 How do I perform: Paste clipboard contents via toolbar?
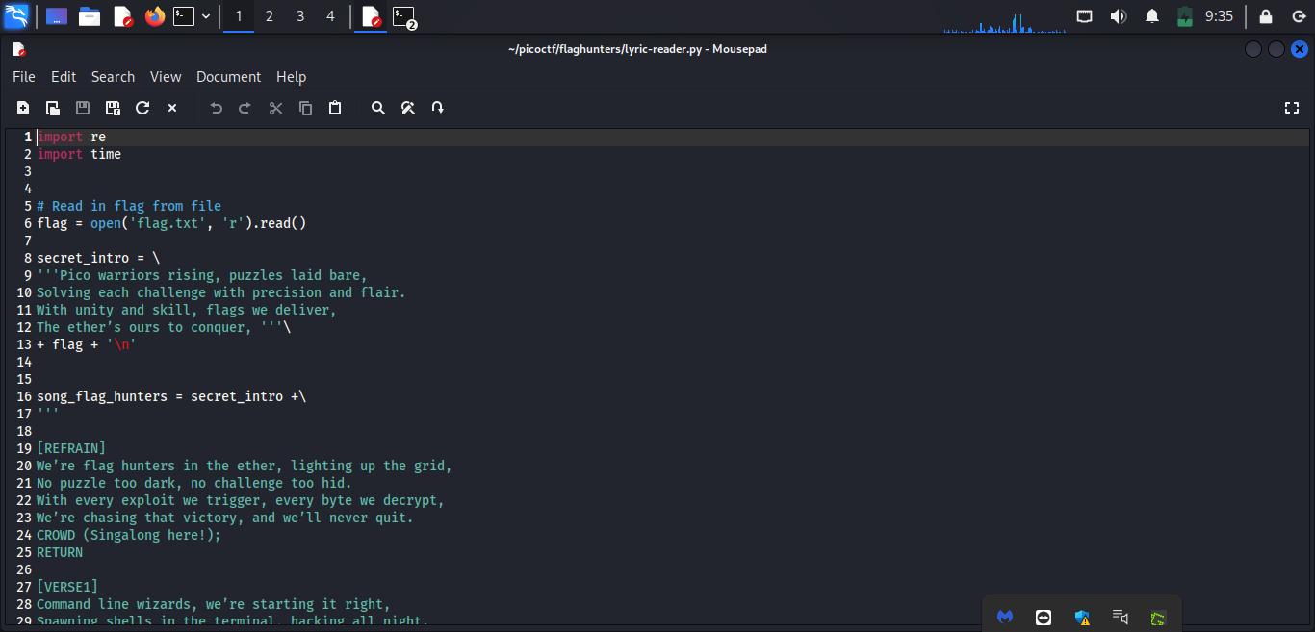(x=335, y=108)
